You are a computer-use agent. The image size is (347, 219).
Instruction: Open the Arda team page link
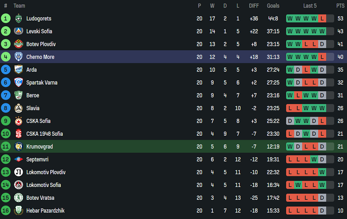point(32,70)
